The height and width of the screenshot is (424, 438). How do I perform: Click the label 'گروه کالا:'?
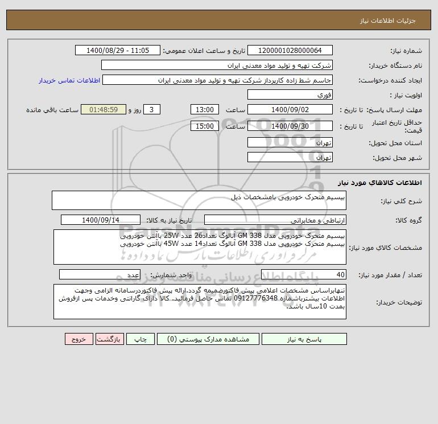408,220
